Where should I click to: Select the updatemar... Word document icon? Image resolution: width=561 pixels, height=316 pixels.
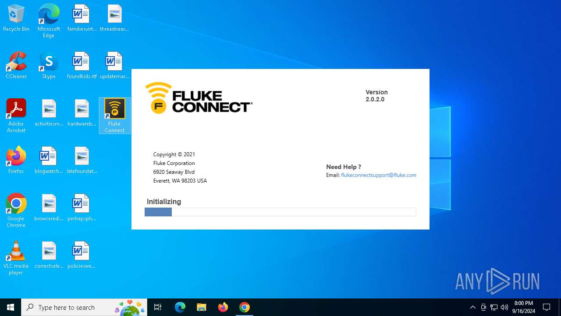[x=114, y=66]
